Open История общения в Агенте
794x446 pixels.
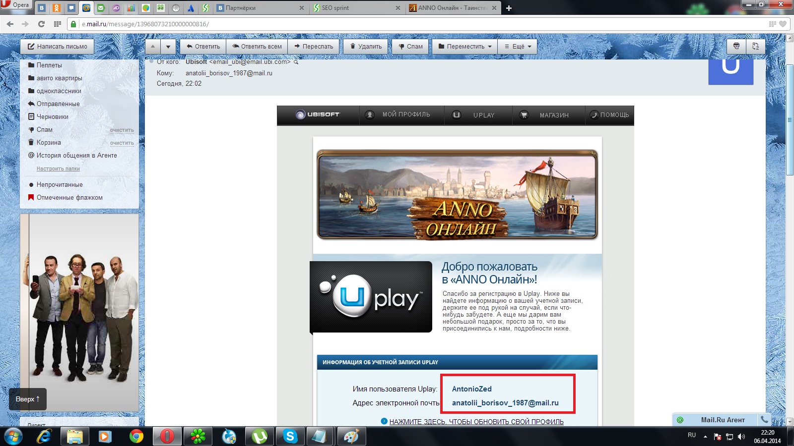coord(76,156)
